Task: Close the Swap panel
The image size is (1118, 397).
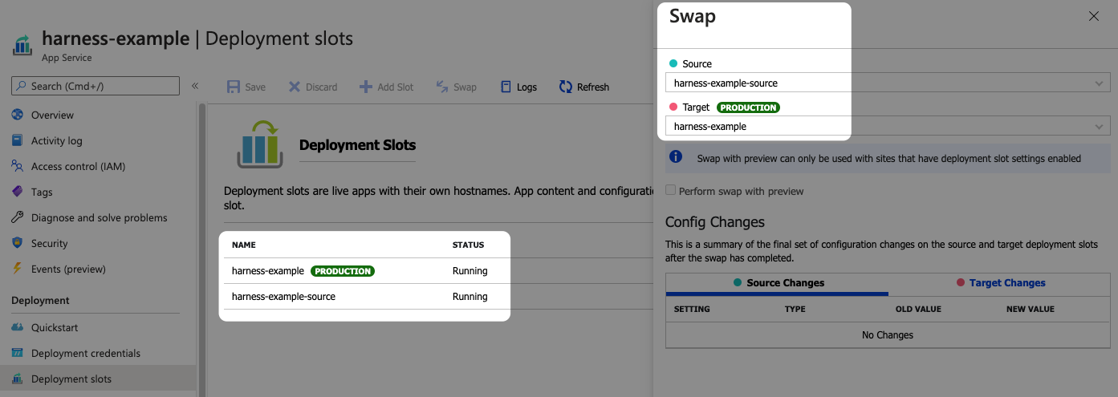Action: point(1093,16)
